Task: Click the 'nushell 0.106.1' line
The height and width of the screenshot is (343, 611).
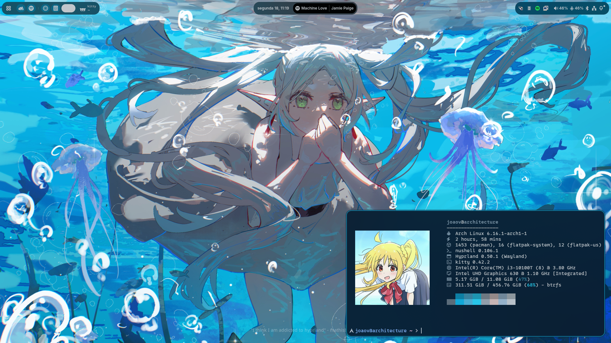Action: (x=477, y=251)
